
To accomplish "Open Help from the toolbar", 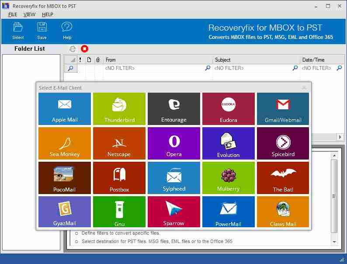I will click(x=67, y=31).
